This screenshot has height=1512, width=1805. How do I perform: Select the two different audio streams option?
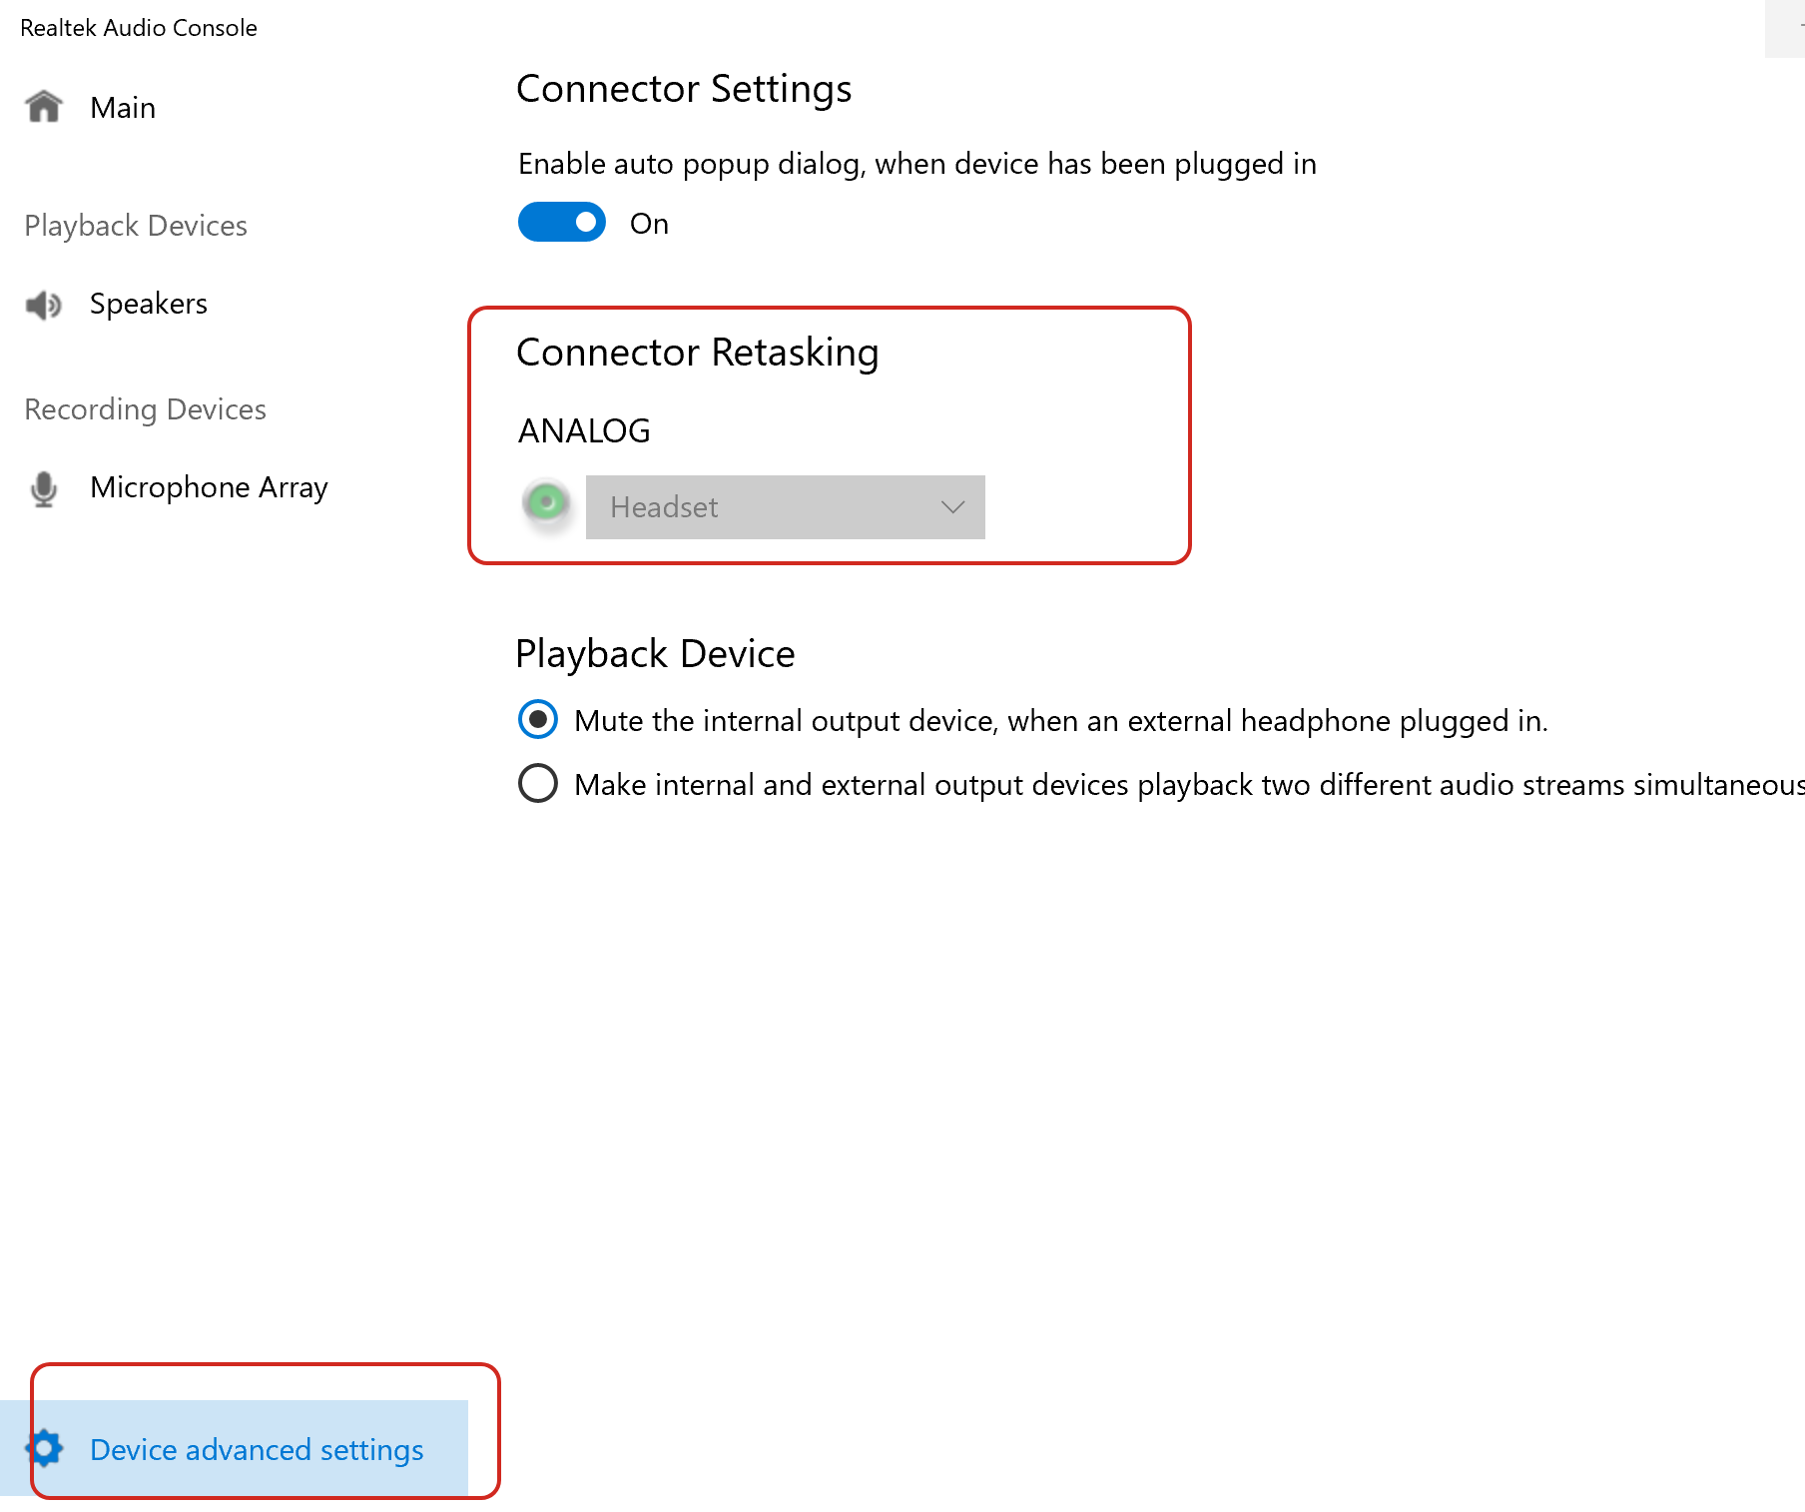point(538,783)
